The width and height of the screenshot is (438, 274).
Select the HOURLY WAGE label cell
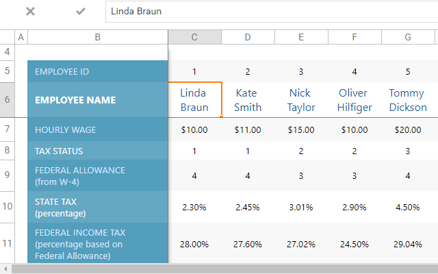(97, 129)
